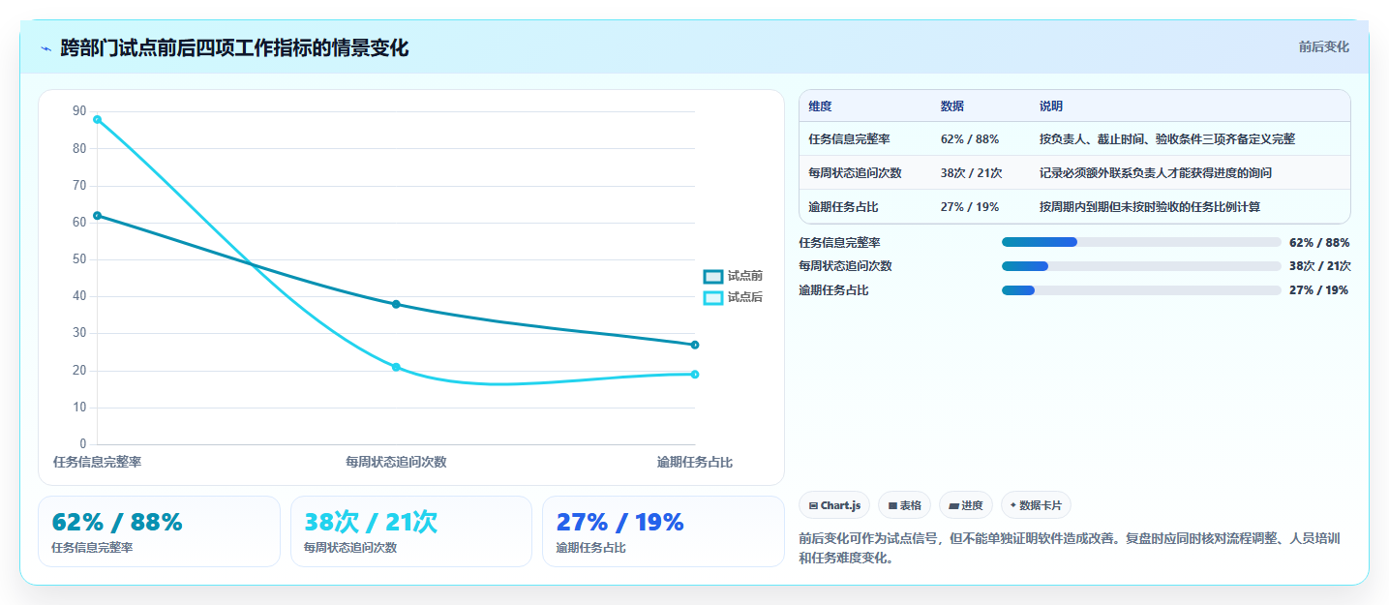The image size is (1389, 605).
Task: Select the 表格 tag
Action: 904,505
